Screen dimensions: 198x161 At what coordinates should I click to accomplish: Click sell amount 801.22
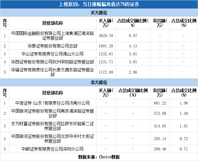(x=160, y=103)
